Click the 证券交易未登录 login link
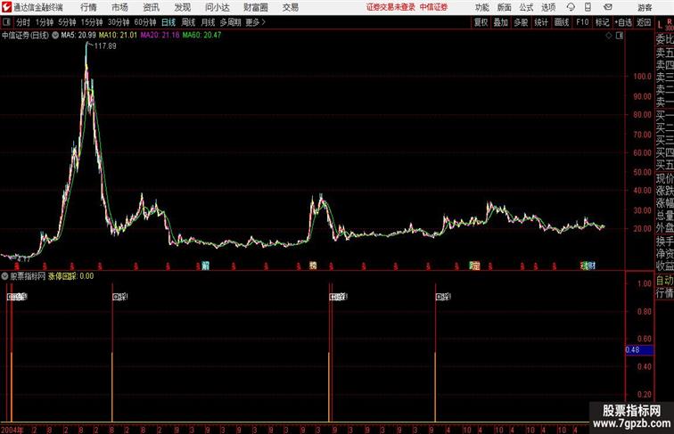 pyautogui.click(x=390, y=7)
